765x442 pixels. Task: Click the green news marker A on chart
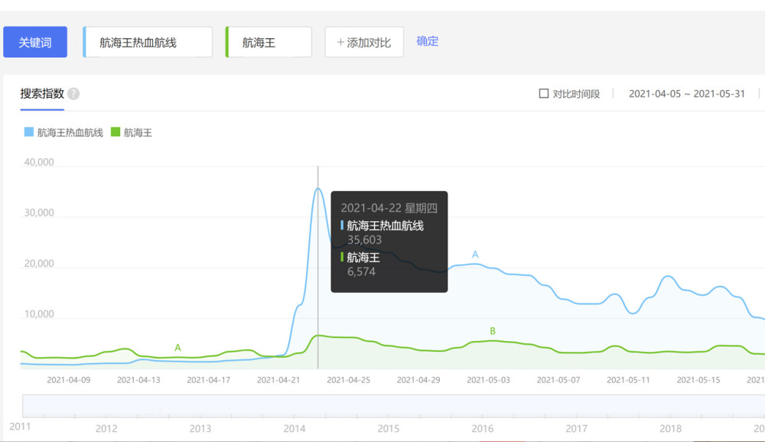177,347
